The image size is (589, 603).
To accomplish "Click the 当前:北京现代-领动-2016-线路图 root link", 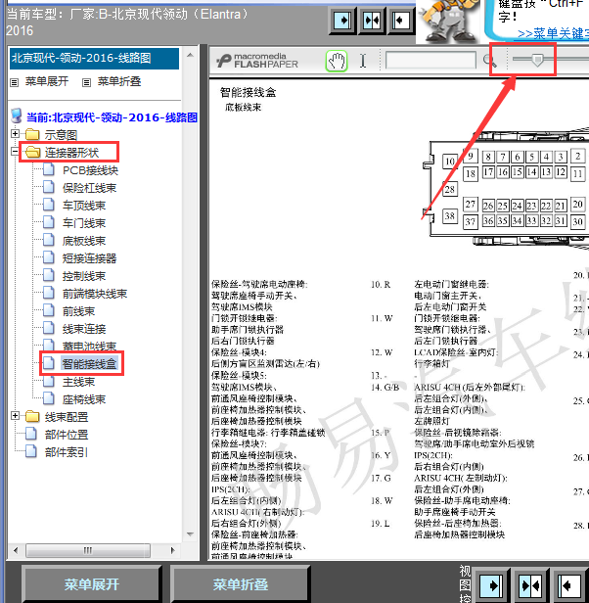I will click(112, 117).
